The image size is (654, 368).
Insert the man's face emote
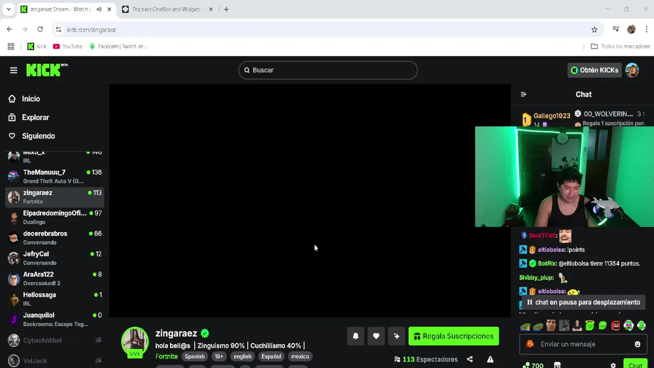tap(551, 326)
